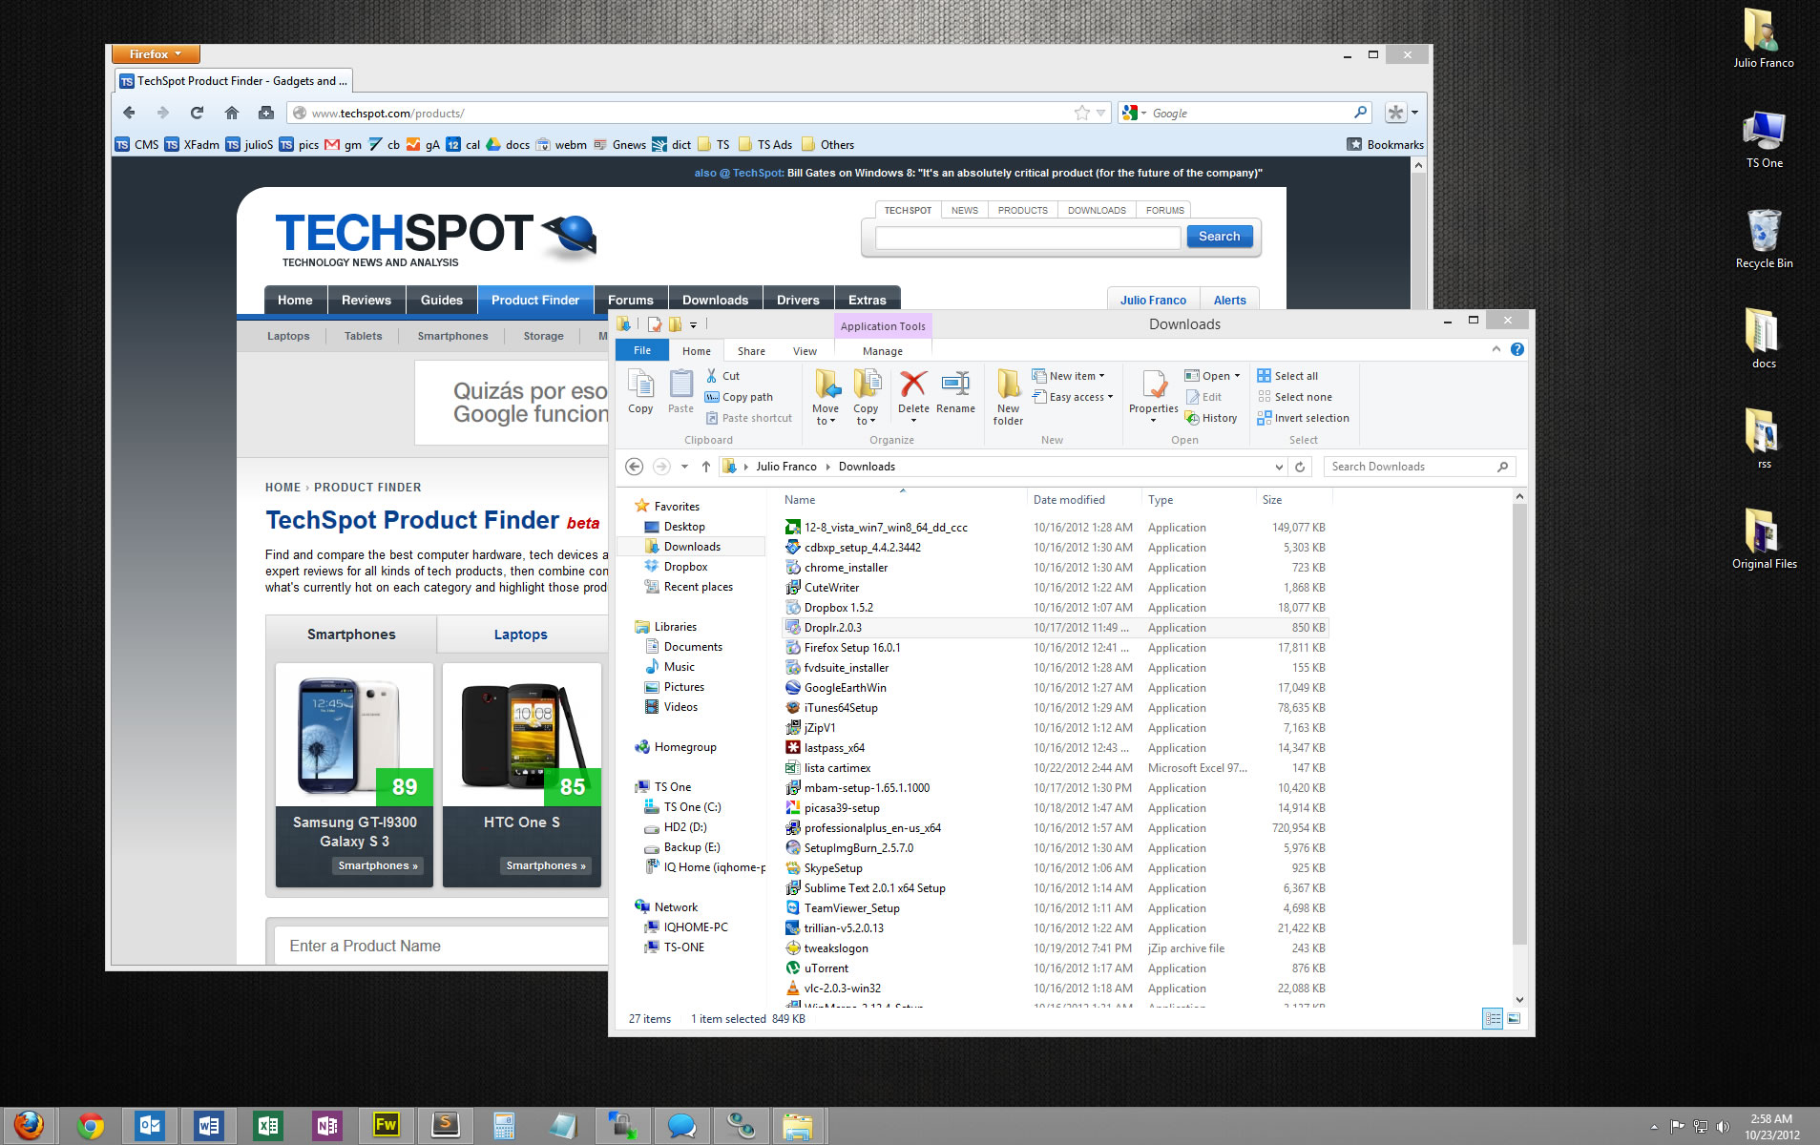Sort by the Date modified column
The height and width of the screenshot is (1145, 1820).
click(x=1069, y=500)
